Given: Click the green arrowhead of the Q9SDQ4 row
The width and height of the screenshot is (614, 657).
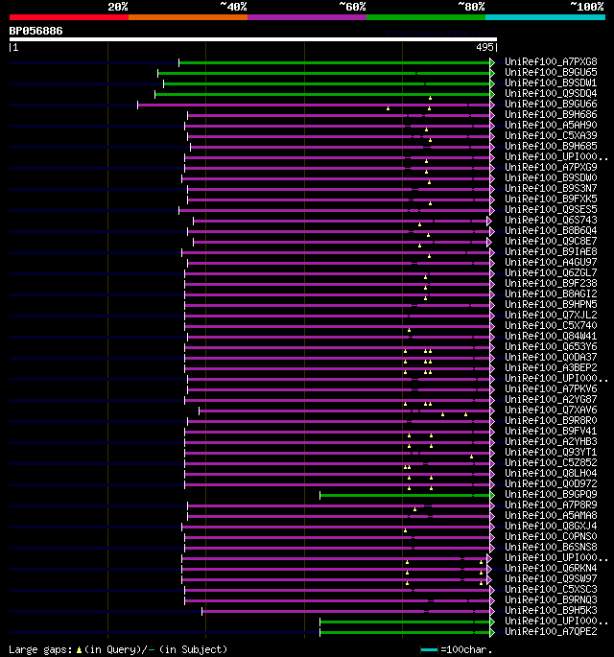Looking at the screenshot, I should pos(492,94).
